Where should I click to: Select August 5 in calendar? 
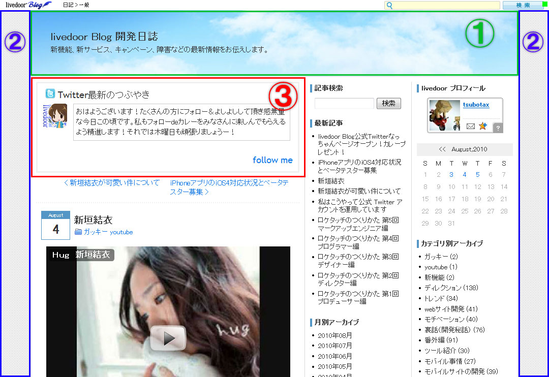click(477, 174)
